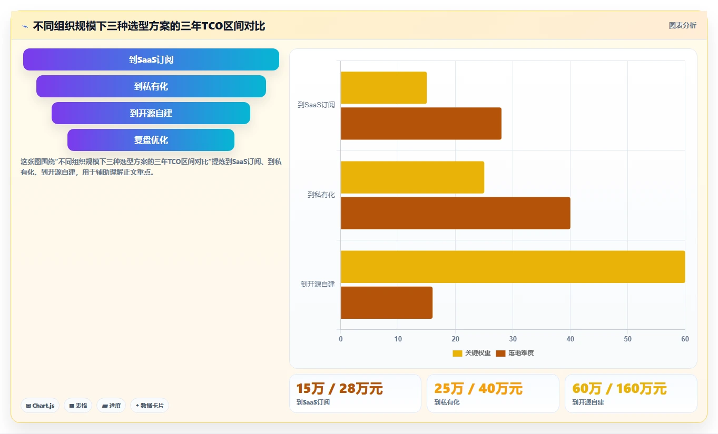This screenshot has width=718, height=434.
Task: Click the x-axis tick label 60
Action: tap(685, 339)
